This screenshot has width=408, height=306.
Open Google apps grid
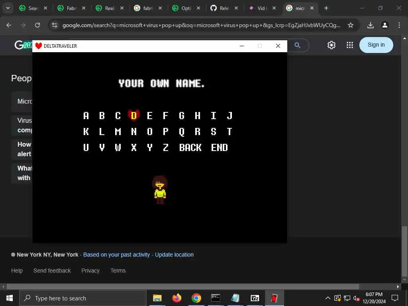350,45
